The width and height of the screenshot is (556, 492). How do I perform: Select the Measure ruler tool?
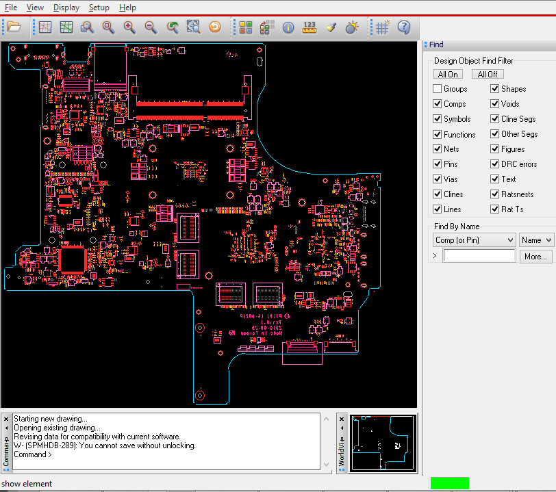coord(309,27)
